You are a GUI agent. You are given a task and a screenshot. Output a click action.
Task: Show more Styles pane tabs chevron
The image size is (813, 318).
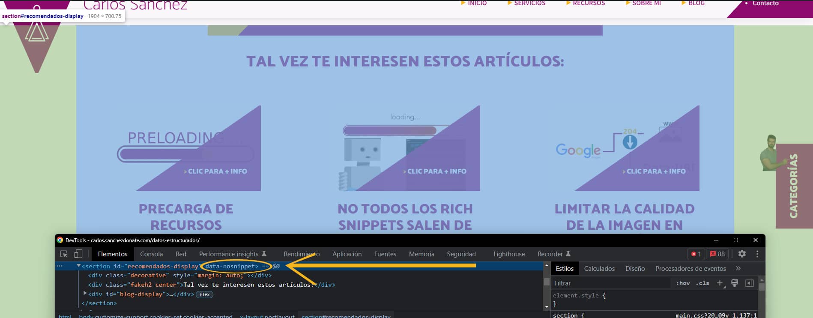[x=738, y=268]
